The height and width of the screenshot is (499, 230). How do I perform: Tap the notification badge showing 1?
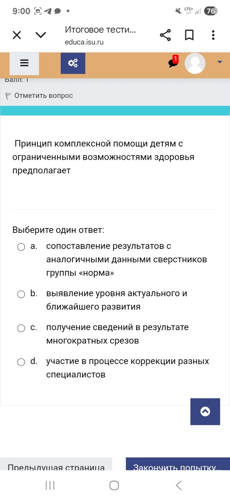(175, 58)
